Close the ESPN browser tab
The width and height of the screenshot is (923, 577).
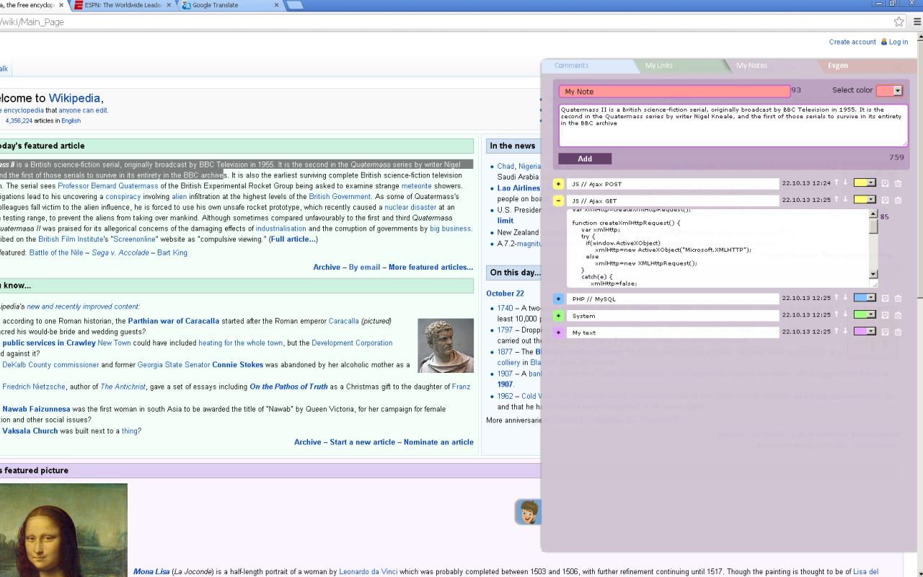tap(169, 5)
